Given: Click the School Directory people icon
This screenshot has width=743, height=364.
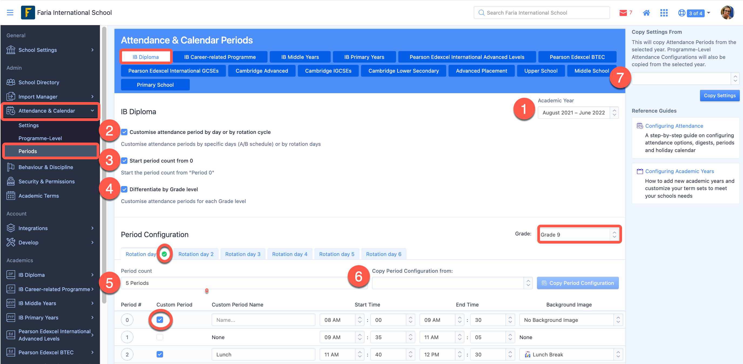Looking at the screenshot, I should point(11,82).
